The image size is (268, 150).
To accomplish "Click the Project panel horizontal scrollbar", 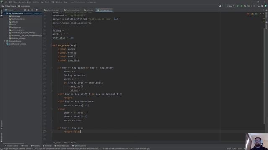I will [x=14, y=143].
